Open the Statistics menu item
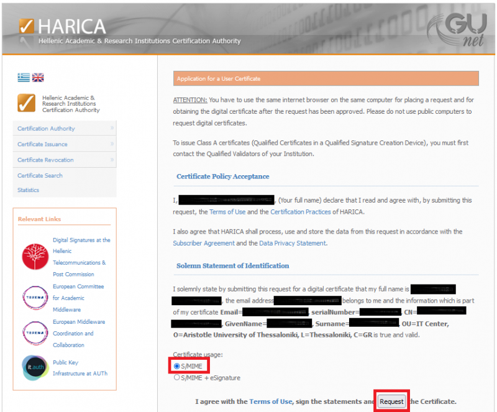The image size is (497, 412). tap(28, 190)
